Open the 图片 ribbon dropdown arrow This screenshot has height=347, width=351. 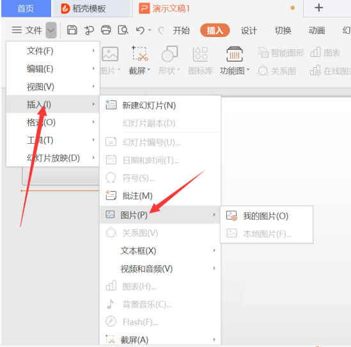(x=119, y=70)
